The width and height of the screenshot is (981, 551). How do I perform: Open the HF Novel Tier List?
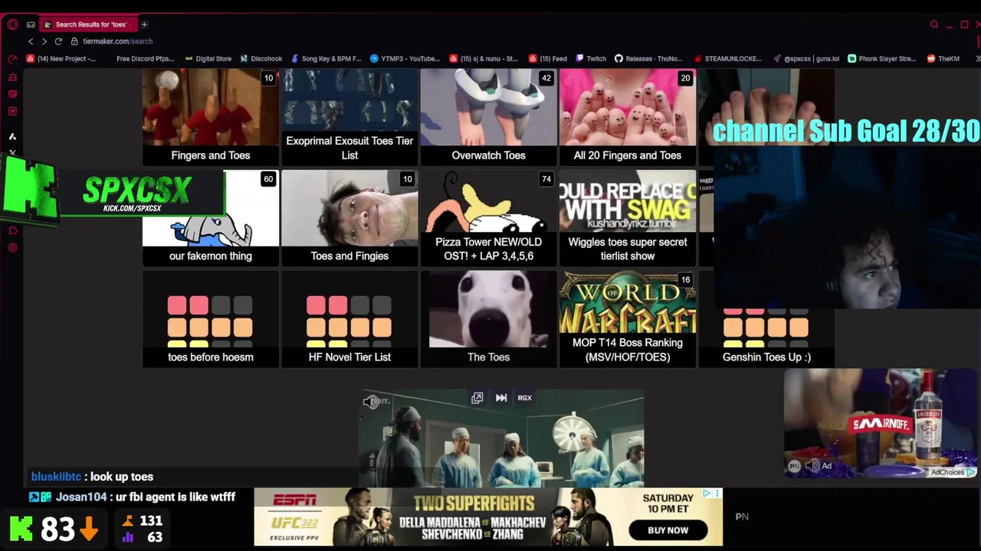[x=349, y=318]
